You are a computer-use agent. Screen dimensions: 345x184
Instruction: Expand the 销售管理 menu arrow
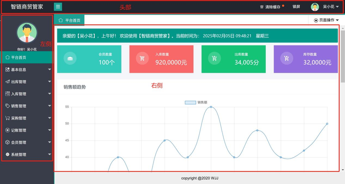coord(50,106)
